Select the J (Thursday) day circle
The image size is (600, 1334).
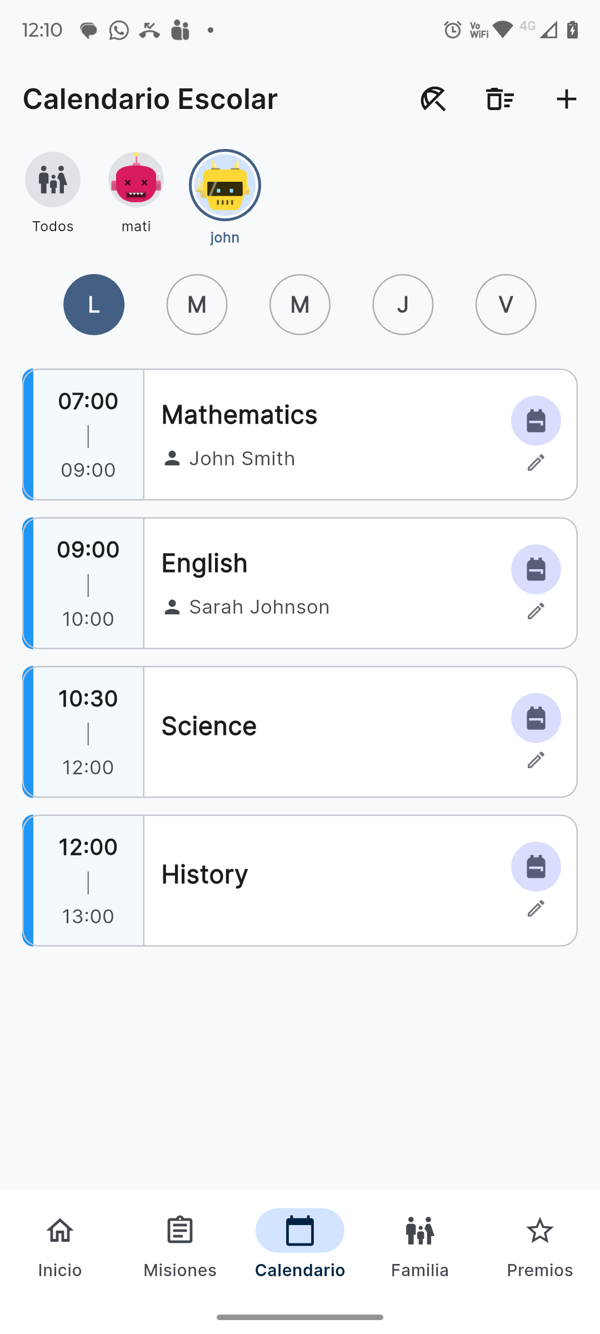[x=403, y=305]
